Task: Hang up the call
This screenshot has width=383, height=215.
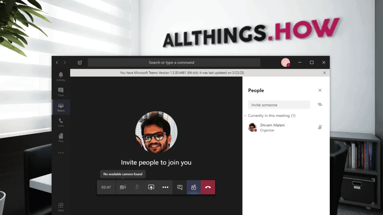Action: pos(208,187)
